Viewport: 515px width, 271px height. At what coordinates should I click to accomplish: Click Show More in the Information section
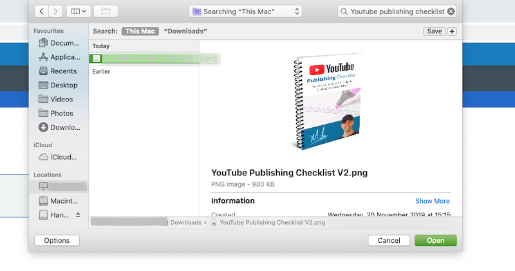(432, 201)
